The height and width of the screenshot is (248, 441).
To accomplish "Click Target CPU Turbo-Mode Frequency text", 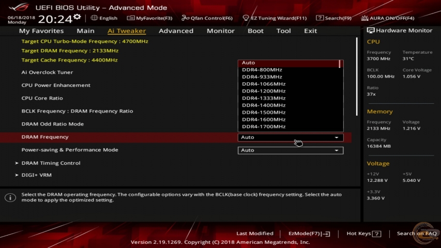I will click(85, 41).
